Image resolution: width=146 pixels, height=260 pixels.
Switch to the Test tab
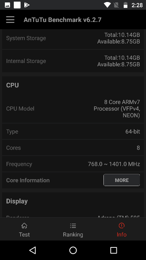pos(24,229)
